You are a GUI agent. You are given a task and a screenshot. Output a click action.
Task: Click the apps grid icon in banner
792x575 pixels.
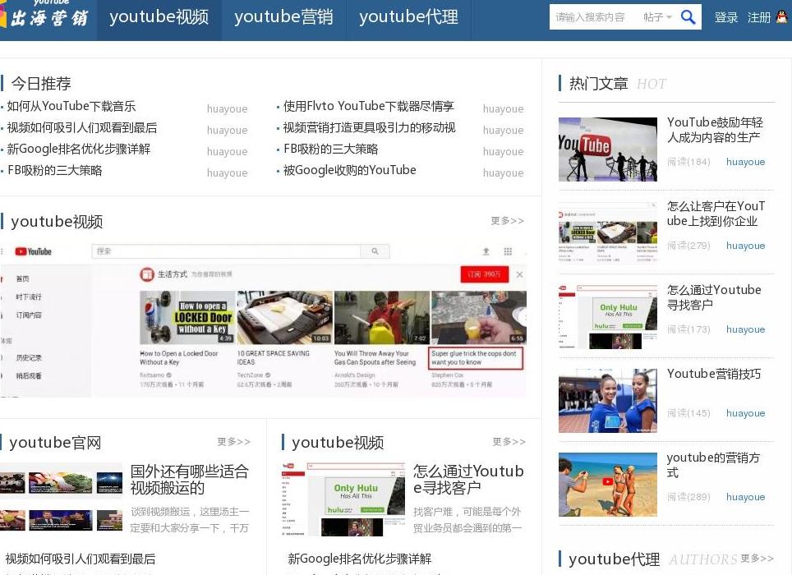tap(508, 251)
